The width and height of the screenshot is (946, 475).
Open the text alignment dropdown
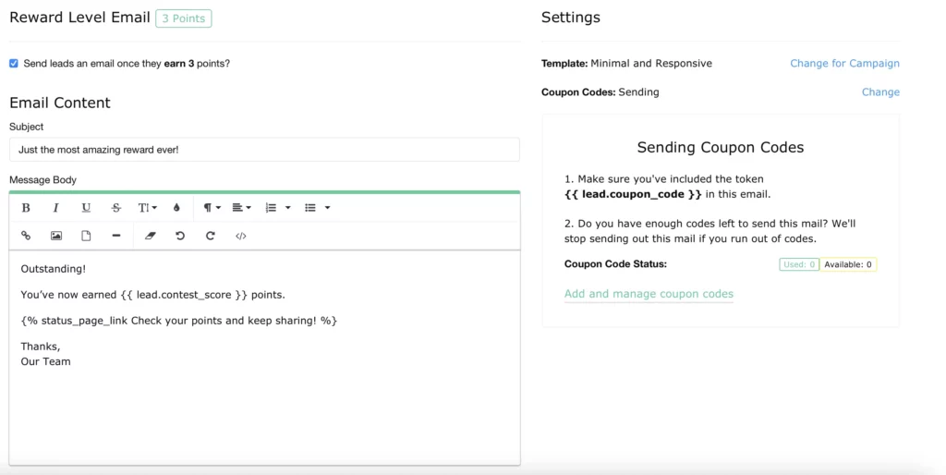click(x=241, y=208)
